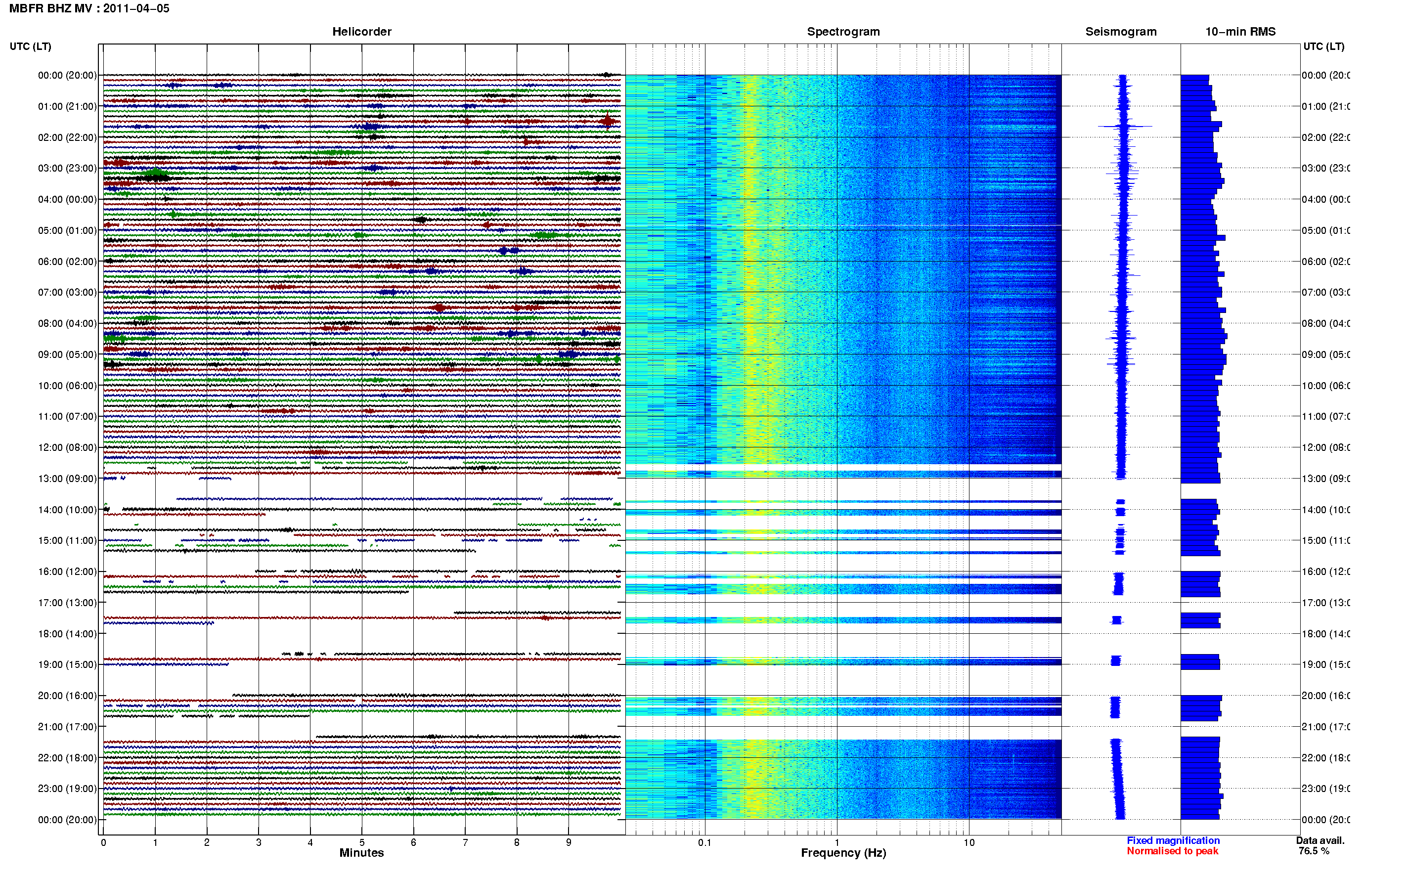Click the left '13:00 (09:00)' time label
1406x879 pixels.
pyautogui.click(x=67, y=479)
